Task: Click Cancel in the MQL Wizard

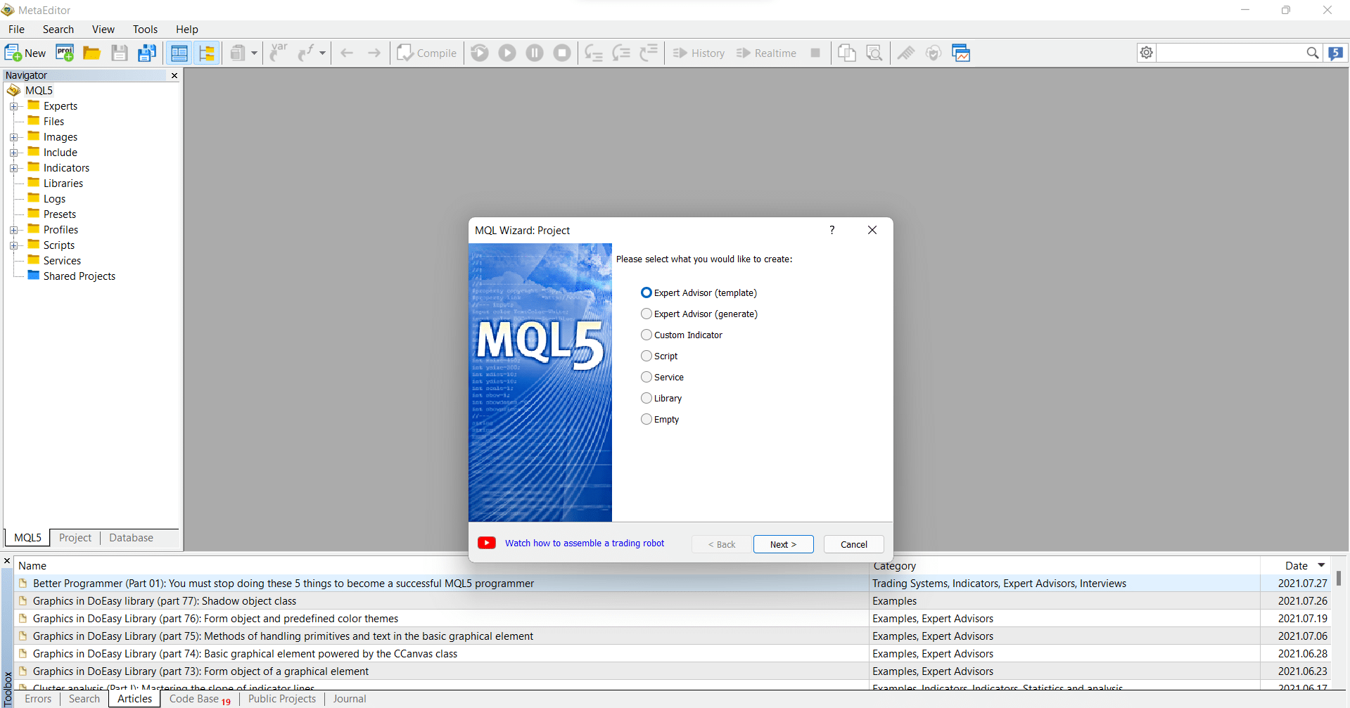Action: click(853, 544)
